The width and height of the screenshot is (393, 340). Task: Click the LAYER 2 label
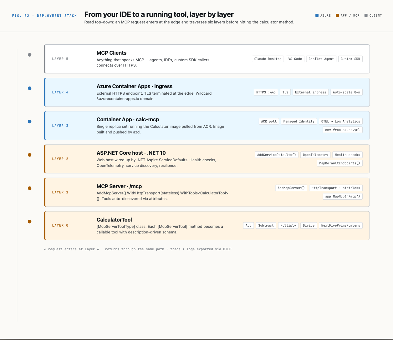(x=60, y=159)
